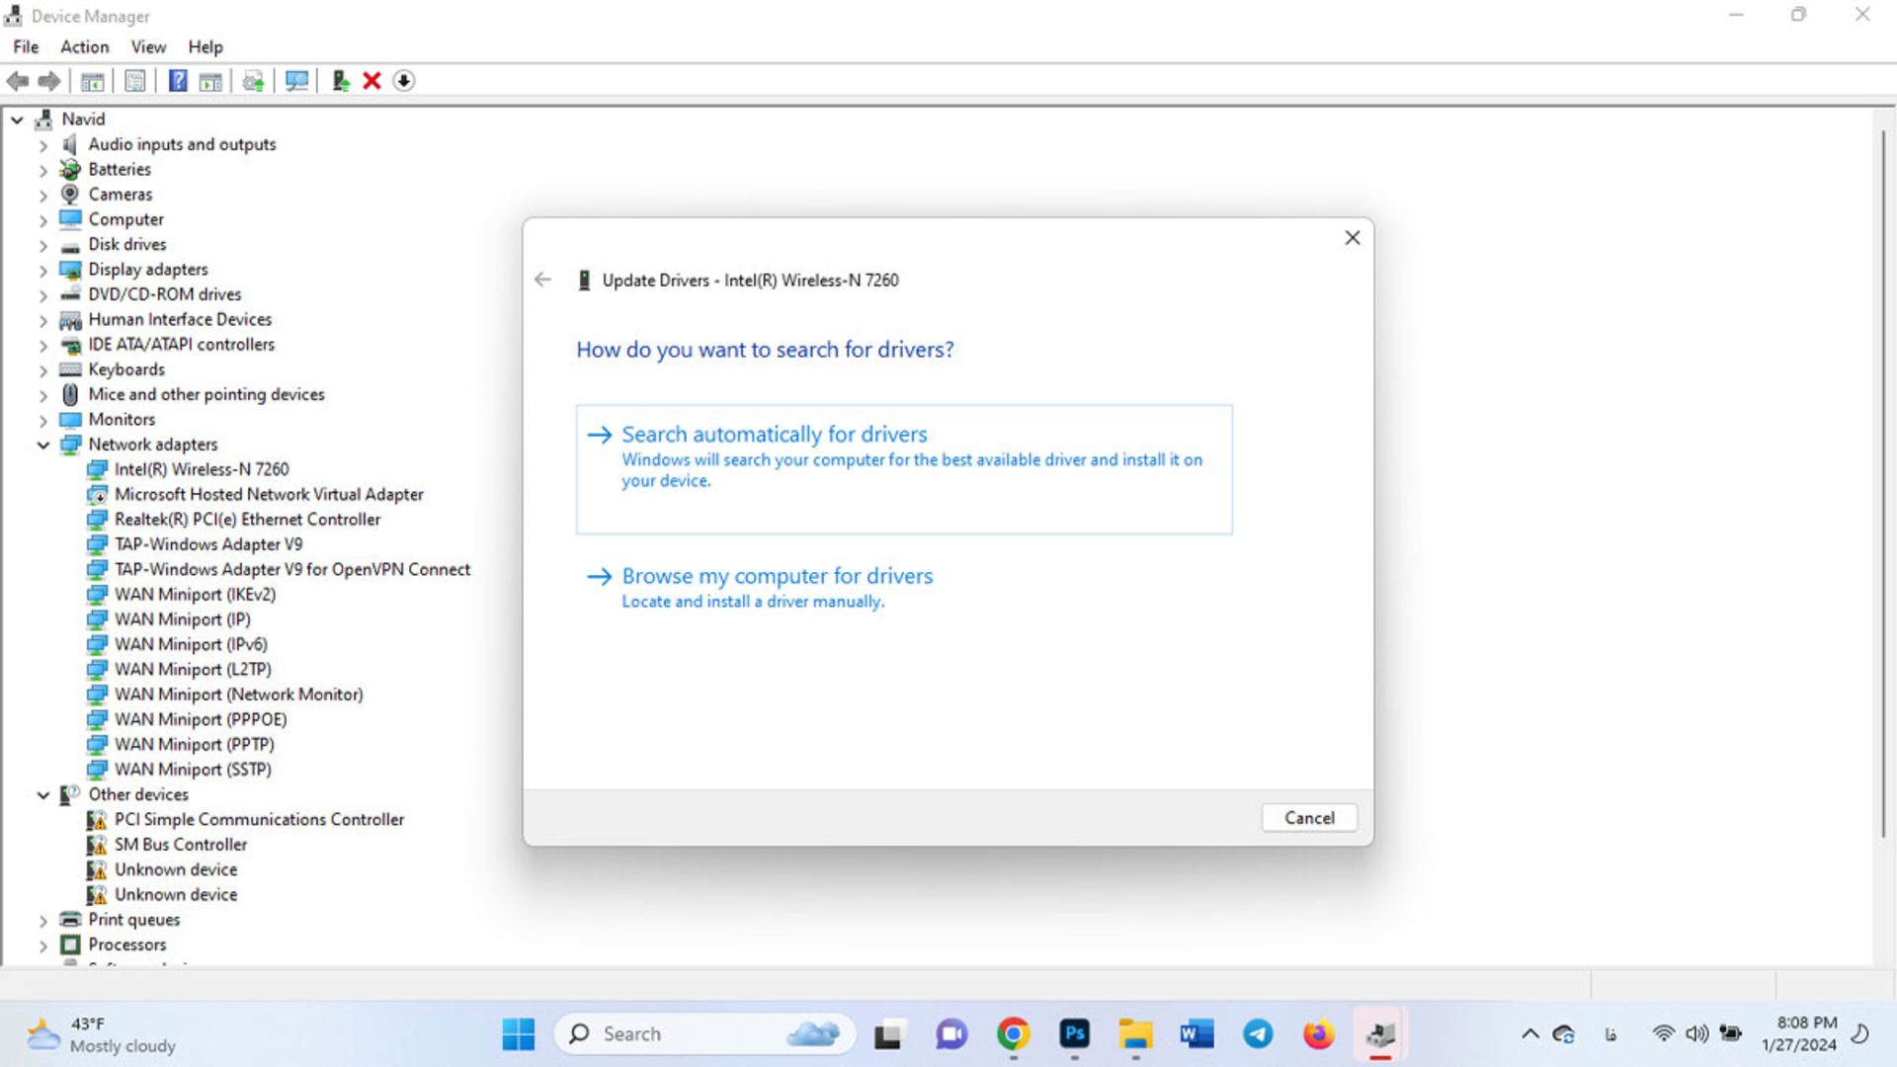
Task: Select the Processors category
Action: [x=127, y=944]
